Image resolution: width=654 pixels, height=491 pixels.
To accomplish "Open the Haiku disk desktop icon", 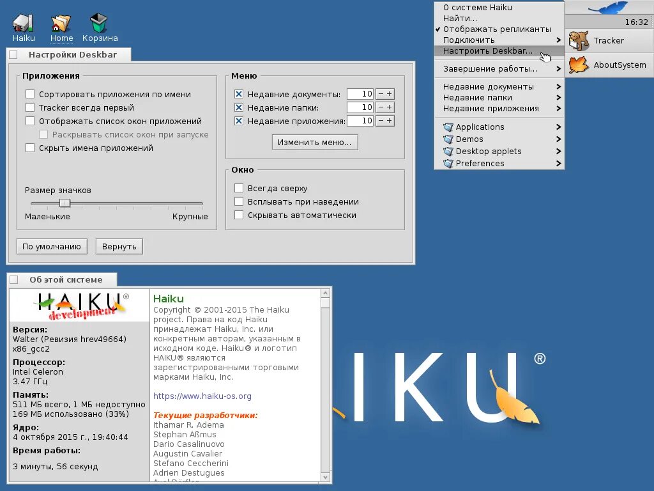I will pyautogui.click(x=23, y=23).
